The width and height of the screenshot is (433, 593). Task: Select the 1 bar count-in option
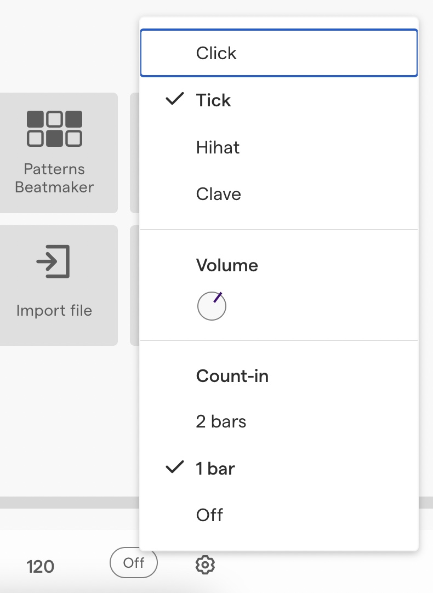point(215,468)
